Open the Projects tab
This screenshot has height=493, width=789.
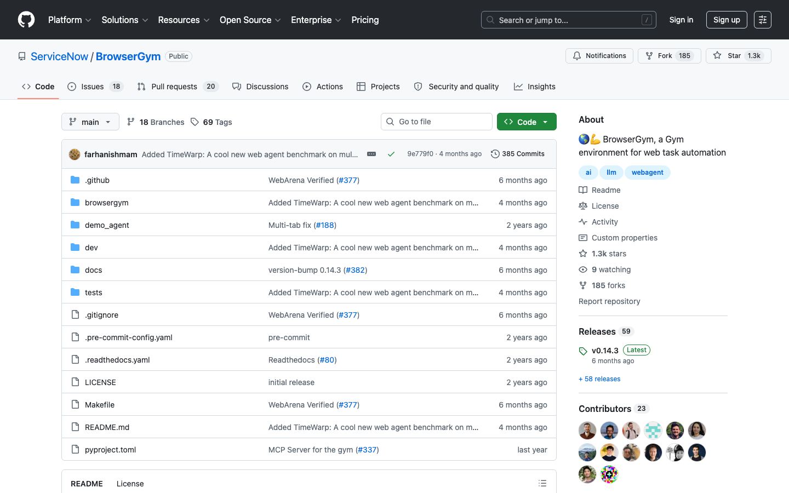(x=378, y=87)
